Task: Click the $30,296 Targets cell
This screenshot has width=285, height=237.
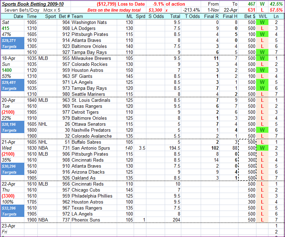Action: (x=13, y=169)
